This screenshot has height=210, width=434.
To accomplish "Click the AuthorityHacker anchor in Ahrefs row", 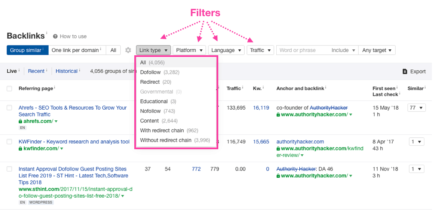I will [329, 108].
